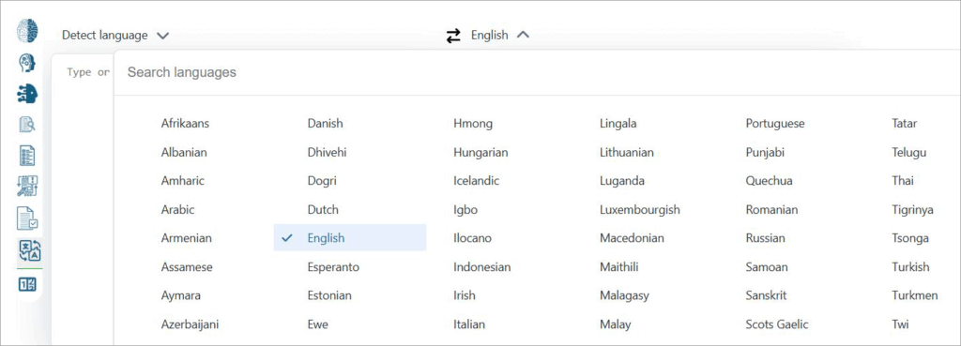This screenshot has height=346, width=961.
Task: Select Scots Gaelic language
Action: (777, 324)
